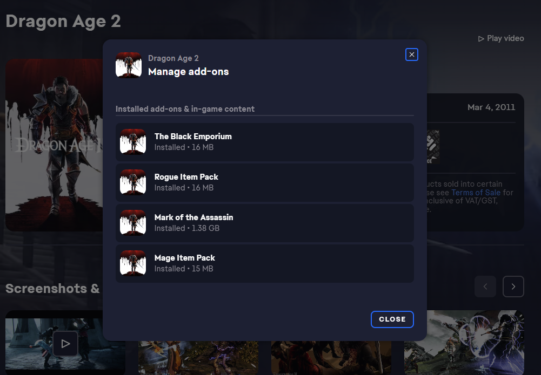Select the Mage Item Pack entry
This screenshot has height=375, width=541.
click(265, 263)
